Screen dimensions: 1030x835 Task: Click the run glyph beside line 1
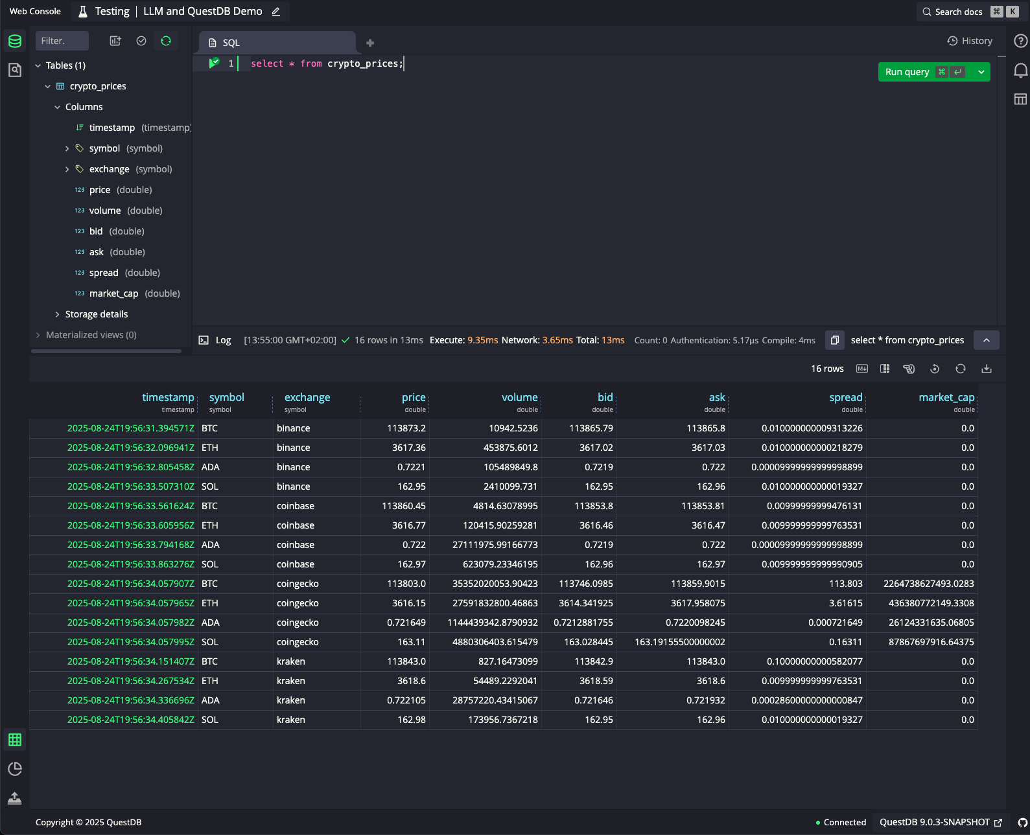coord(214,63)
